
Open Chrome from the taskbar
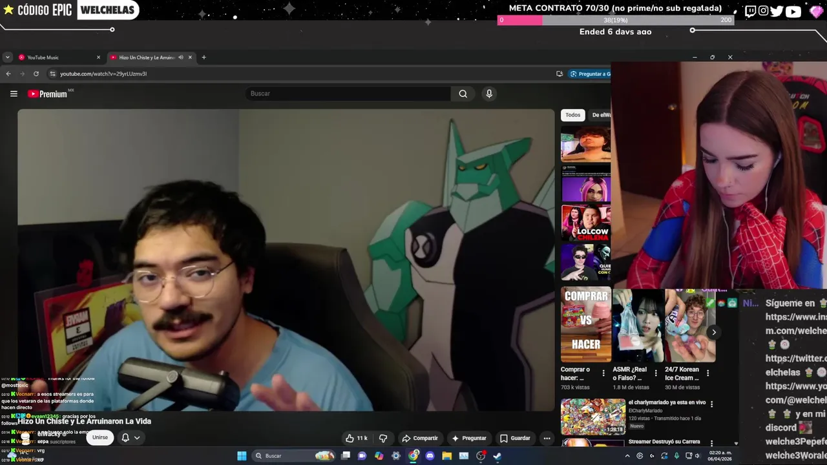(x=413, y=456)
